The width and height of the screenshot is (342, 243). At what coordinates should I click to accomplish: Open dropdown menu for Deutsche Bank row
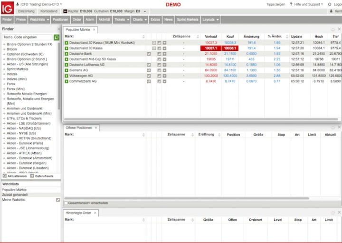pyautogui.click(x=164, y=54)
